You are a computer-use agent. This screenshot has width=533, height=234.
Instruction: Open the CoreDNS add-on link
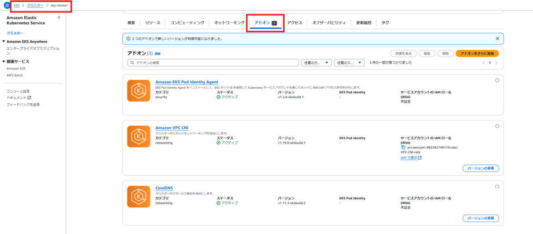tap(164, 188)
